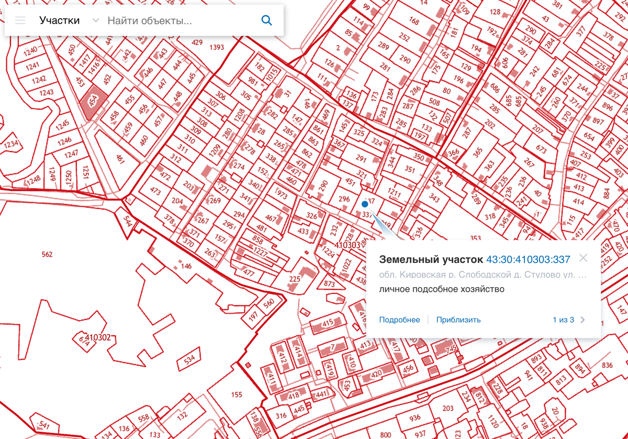
Task: Click the truncated address text in popup
Action: coord(483,275)
